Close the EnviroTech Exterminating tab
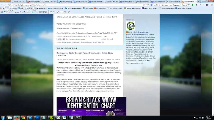The image size is (214, 120). click(x=196, y=1)
